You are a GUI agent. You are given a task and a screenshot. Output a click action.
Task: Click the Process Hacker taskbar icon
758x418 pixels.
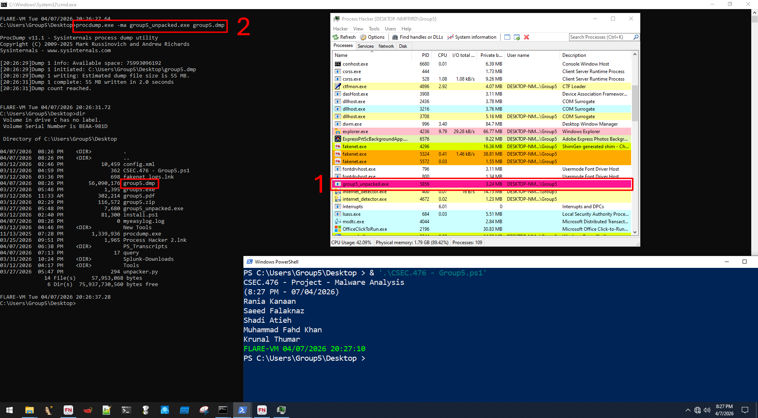(281, 410)
